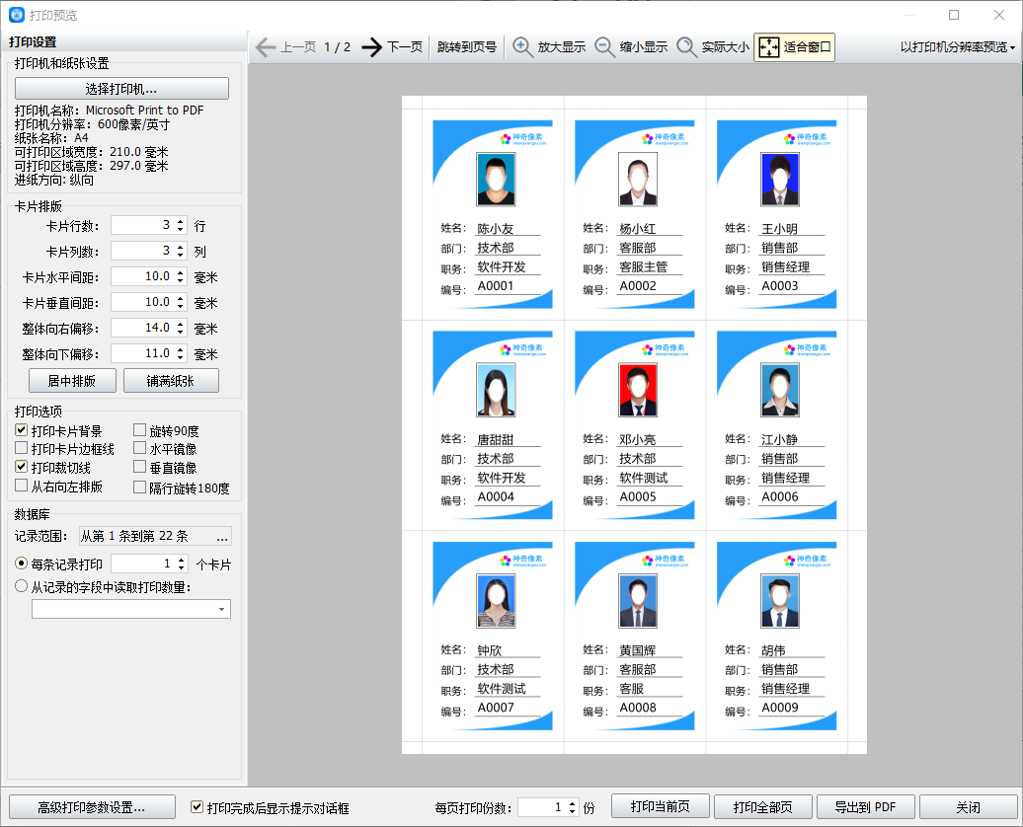Image resolution: width=1023 pixels, height=827 pixels.
Task: Click the zoom in magnifier icon
Action: tap(523, 47)
